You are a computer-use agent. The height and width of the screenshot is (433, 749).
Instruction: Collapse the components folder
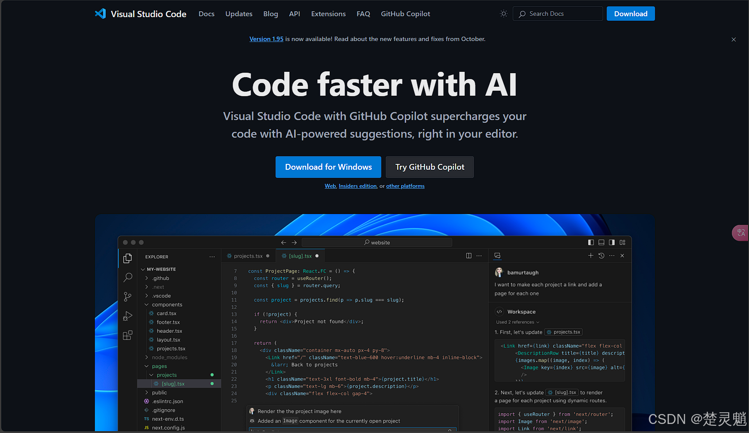(146, 305)
